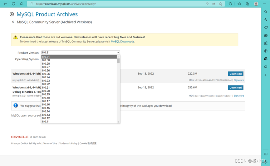Click the version list scrollbar thumb
Viewport: 270px width, 166px height.
pyautogui.click(x=118, y=61)
